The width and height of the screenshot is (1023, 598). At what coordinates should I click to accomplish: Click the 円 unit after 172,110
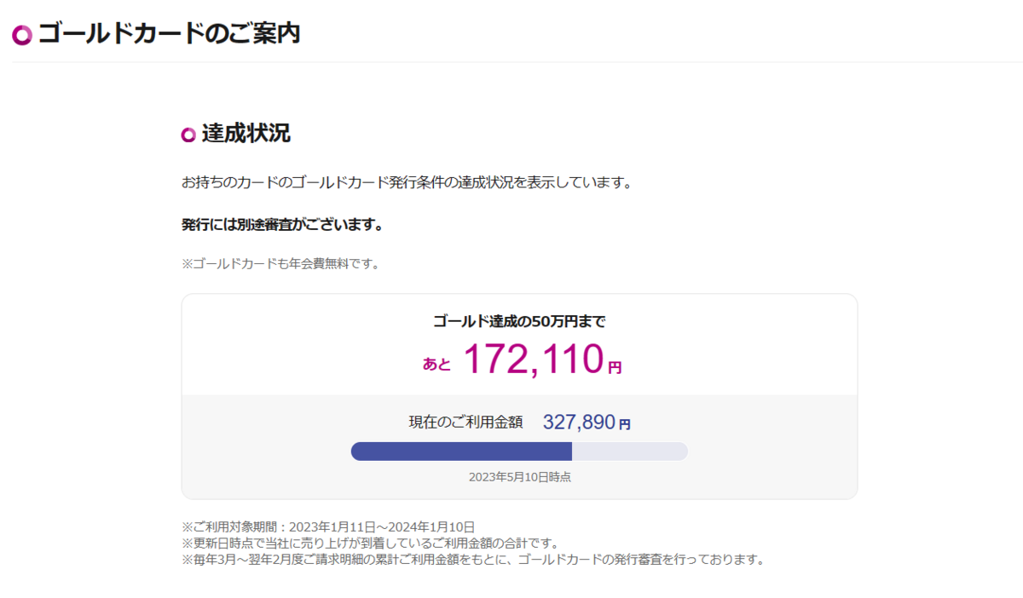[x=615, y=368]
